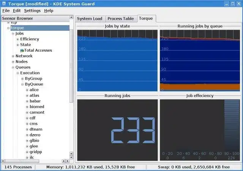The height and width of the screenshot is (171, 243).
Task: Collapse the torque tree node
Action: point(8,28)
